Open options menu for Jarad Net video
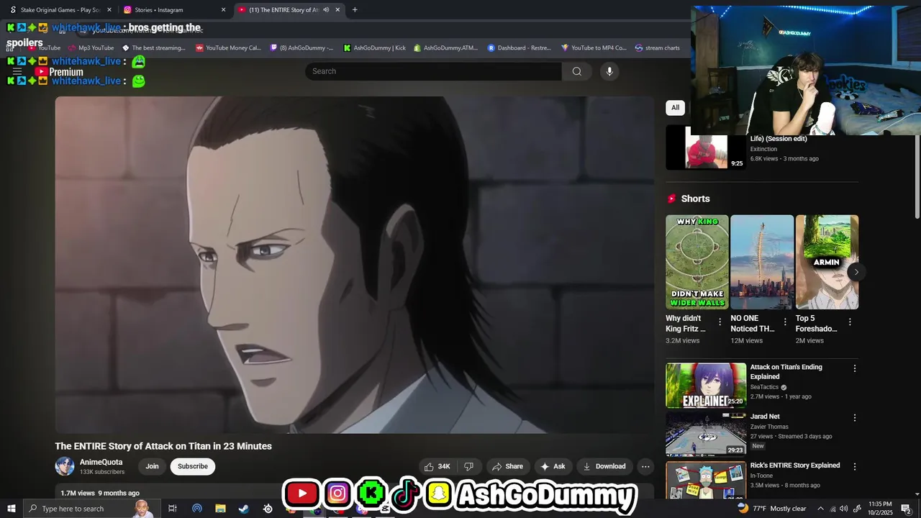Screen dimensions: 921x518 (855, 417)
